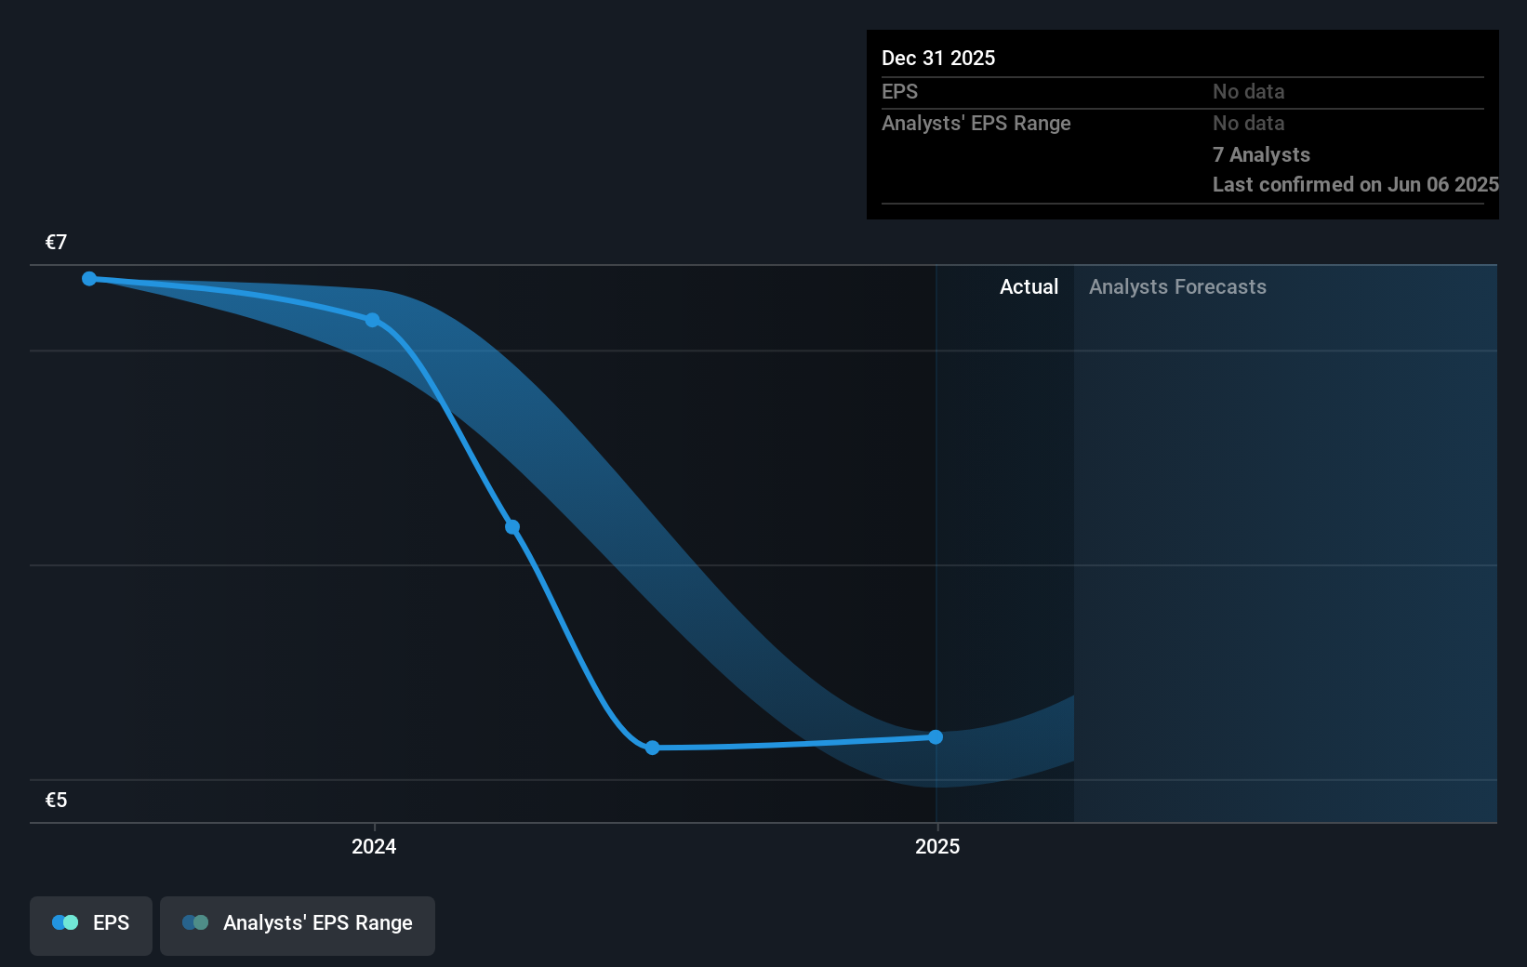1527x967 pixels.
Task: Toggle the Analysts' EPS Range legend series
Action: [x=298, y=925]
